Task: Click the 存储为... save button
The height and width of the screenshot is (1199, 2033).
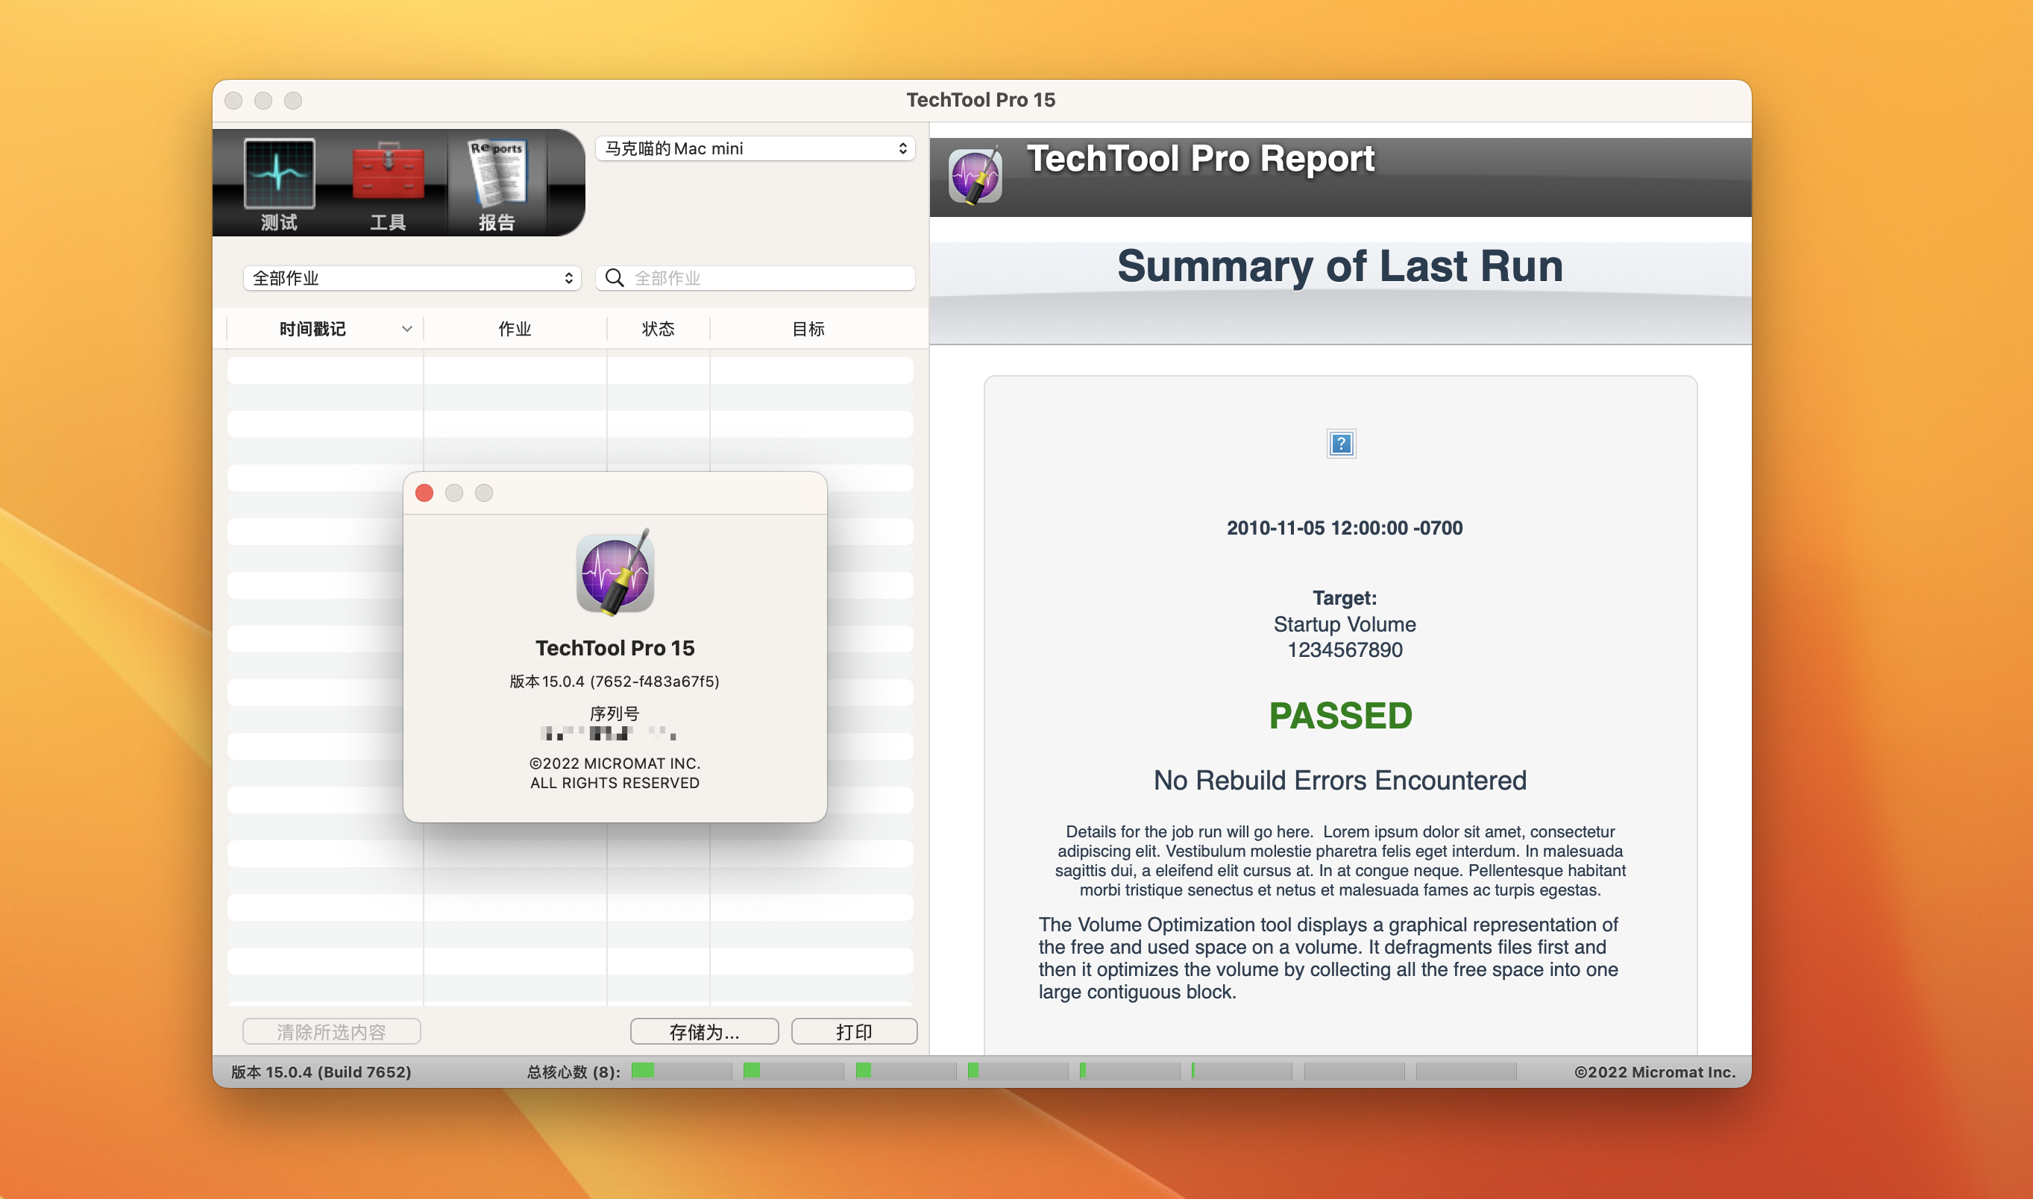Action: click(x=704, y=1032)
